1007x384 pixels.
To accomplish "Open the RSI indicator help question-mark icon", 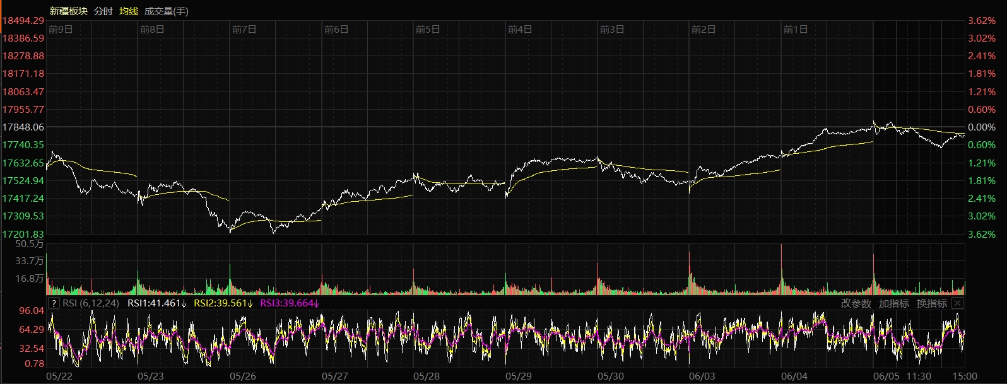I will (54, 303).
